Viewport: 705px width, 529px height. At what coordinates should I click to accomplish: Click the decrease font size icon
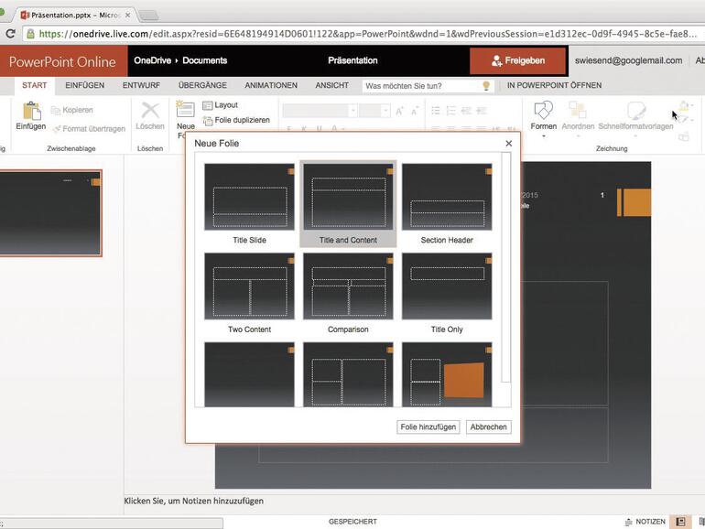tap(415, 111)
